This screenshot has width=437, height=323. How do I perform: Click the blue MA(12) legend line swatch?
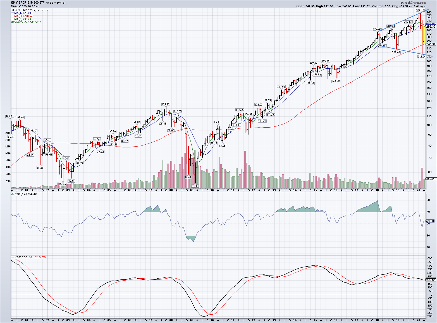coord(13,13)
